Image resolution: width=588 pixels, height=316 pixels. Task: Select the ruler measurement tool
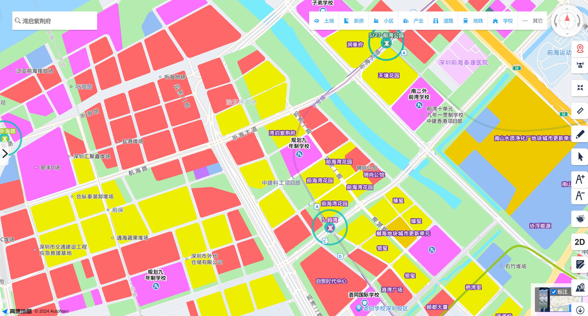click(x=580, y=111)
